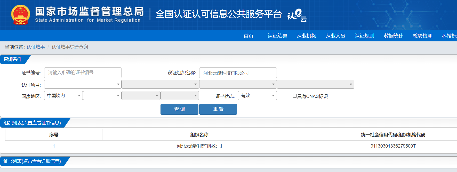Click the national emblem logo
Screen dimensions: 457x172
click(20, 15)
